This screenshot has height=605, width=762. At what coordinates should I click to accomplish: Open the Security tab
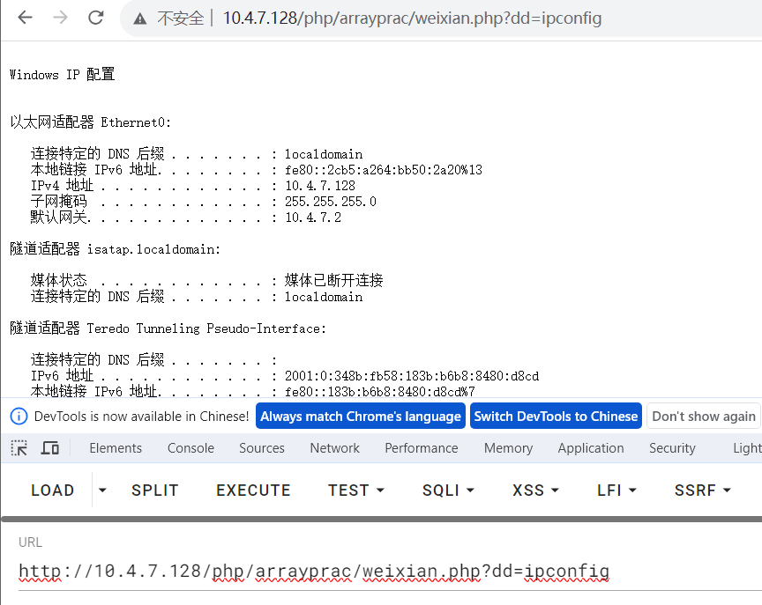(x=673, y=448)
